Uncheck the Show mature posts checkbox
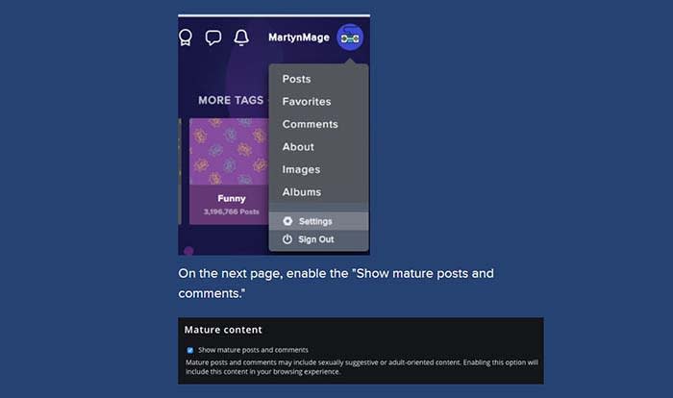 (190, 350)
